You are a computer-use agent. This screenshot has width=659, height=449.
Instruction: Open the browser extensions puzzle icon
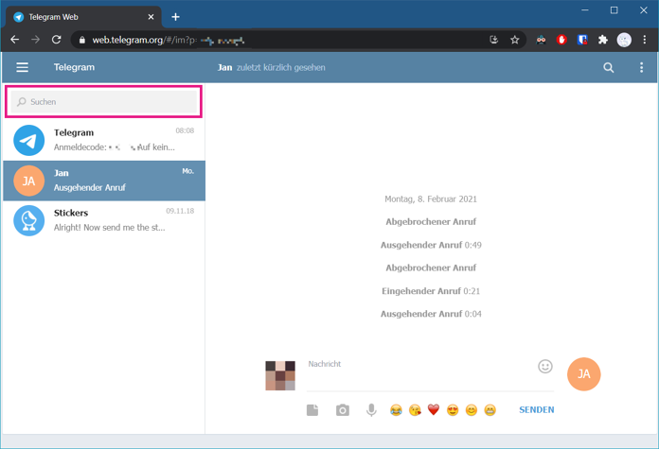tap(603, 40)
